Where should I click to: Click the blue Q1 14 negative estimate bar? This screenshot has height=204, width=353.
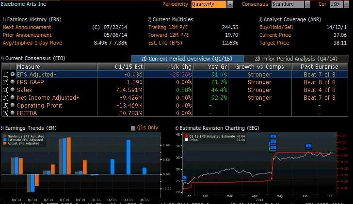coord(33,183)
